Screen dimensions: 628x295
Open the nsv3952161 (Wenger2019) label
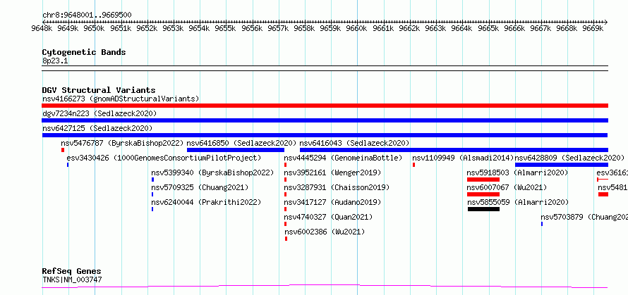click(x=332, y=172)
